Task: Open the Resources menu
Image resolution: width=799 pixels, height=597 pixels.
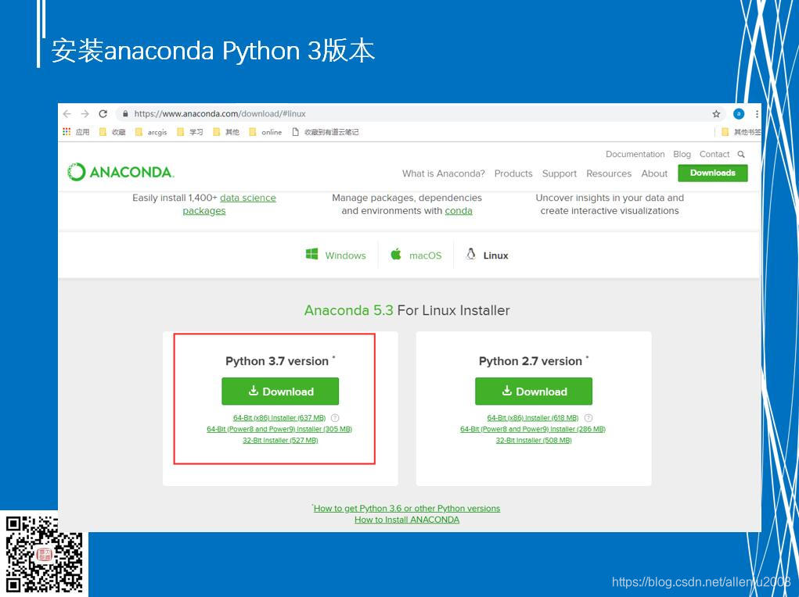Action: (608, 173)
